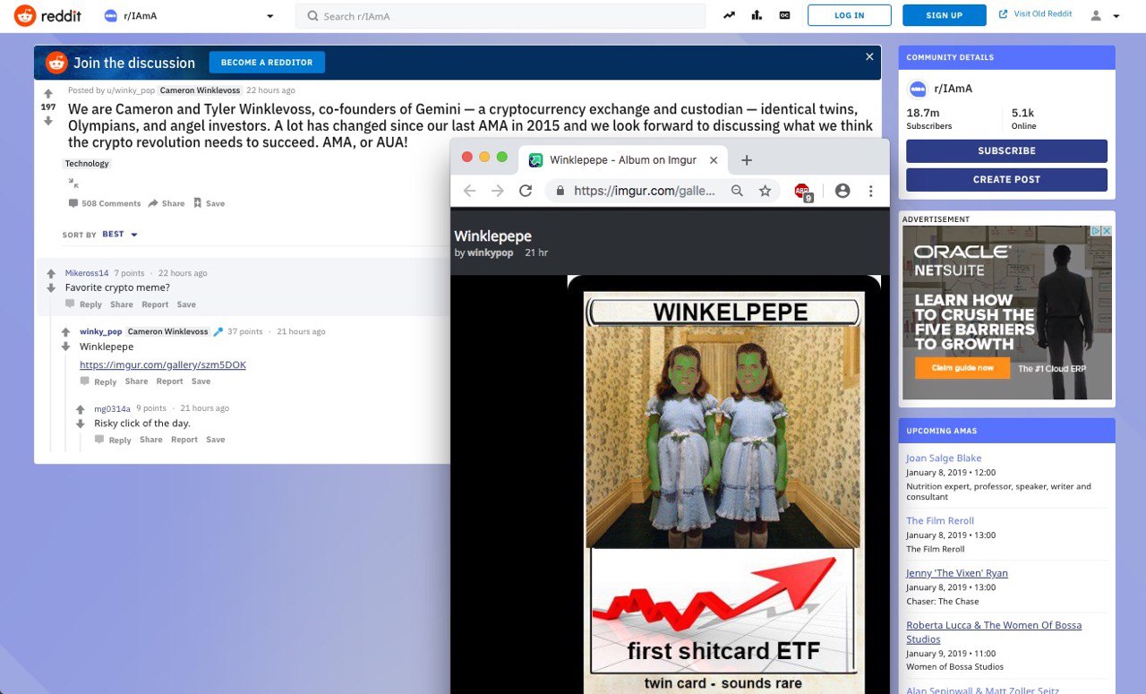
Task: Subscribe to r/IAmA
Action: tap(1006, 150)
